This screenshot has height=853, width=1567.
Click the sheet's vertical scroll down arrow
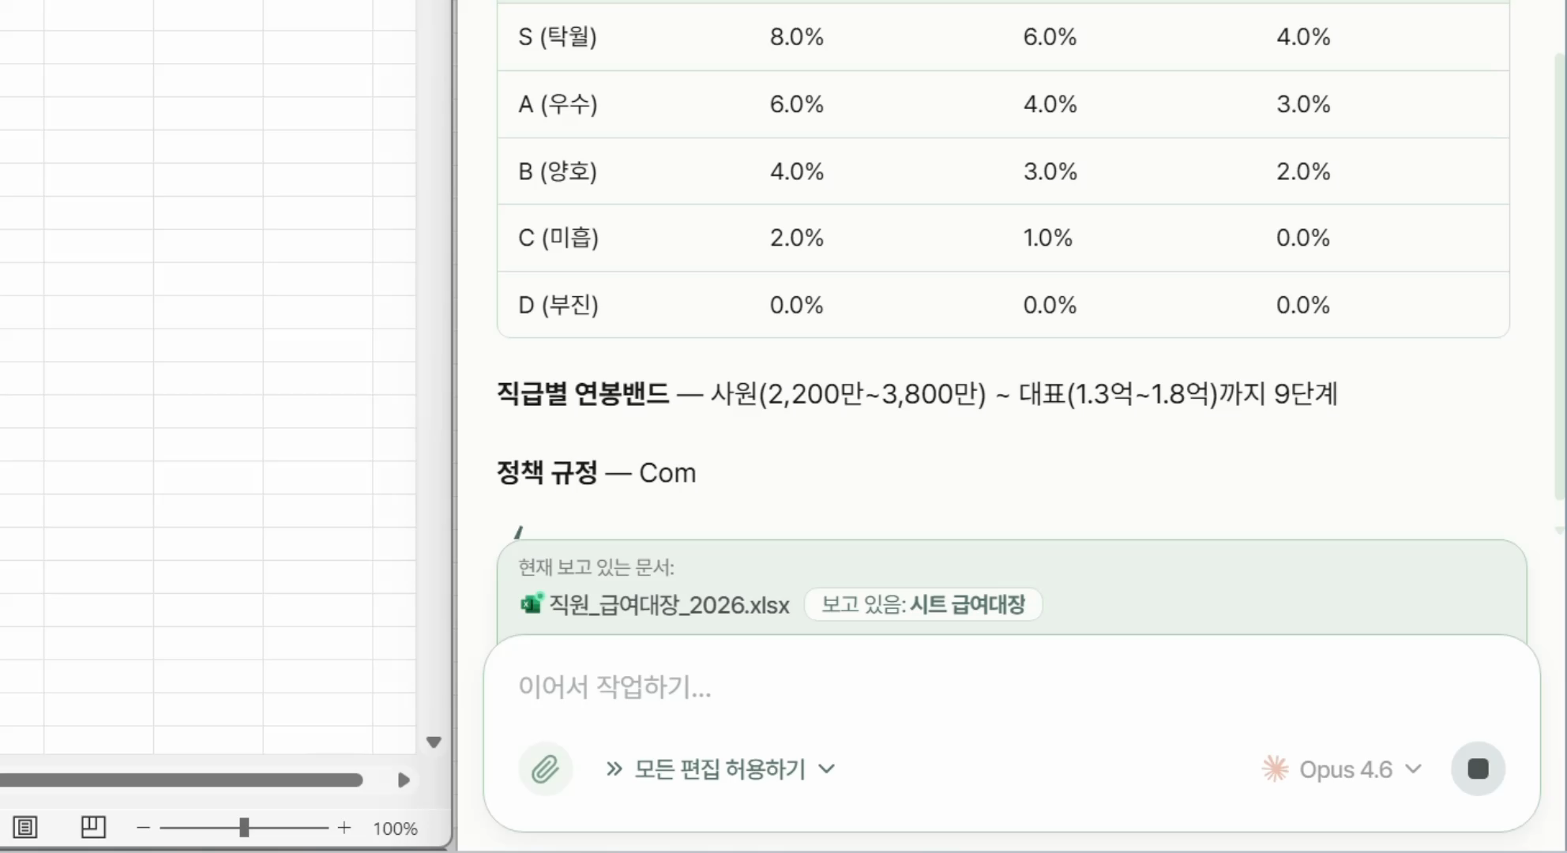point(434,742)
